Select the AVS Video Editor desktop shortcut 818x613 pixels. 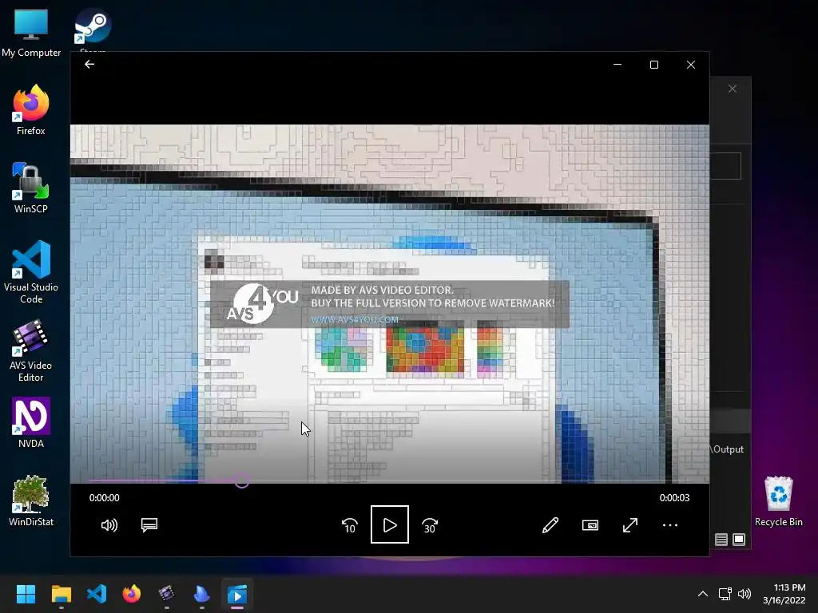click(31, 350)
